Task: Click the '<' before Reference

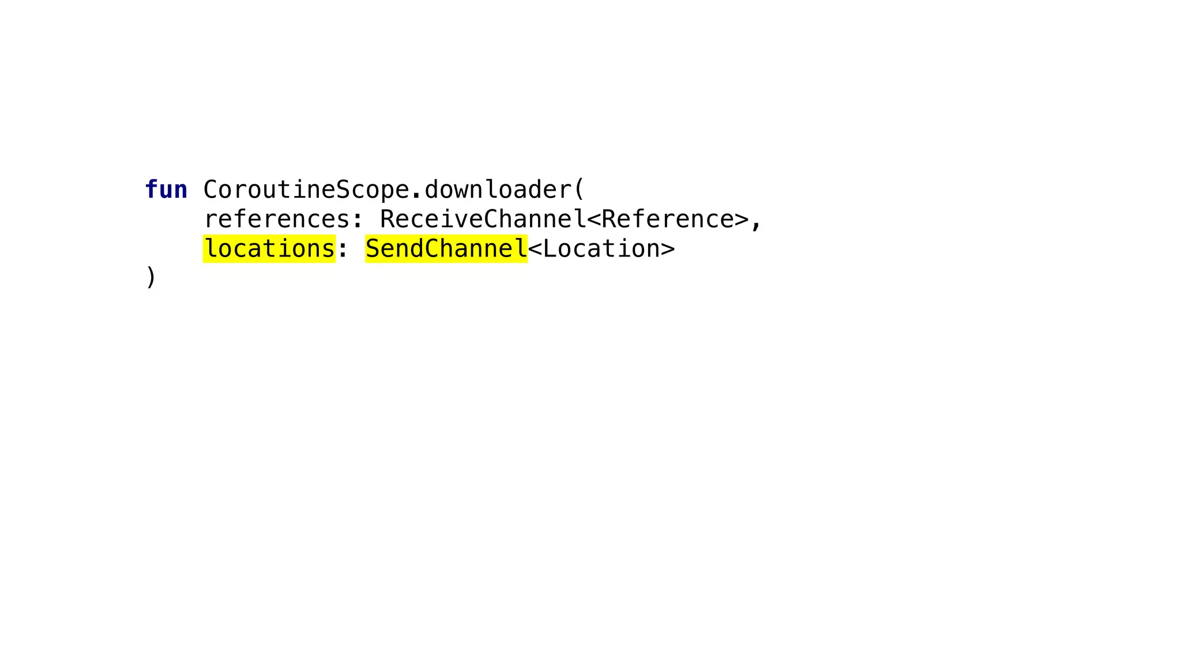Action: pyautogui.click(x=594, y=220)
